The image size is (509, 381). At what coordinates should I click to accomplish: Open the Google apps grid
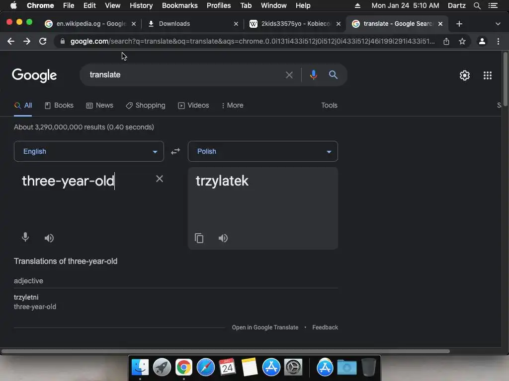coord(487,75)
